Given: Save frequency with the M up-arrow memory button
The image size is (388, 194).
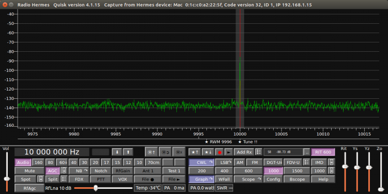Looking at the screenshot, I should (x=152, y=152).
